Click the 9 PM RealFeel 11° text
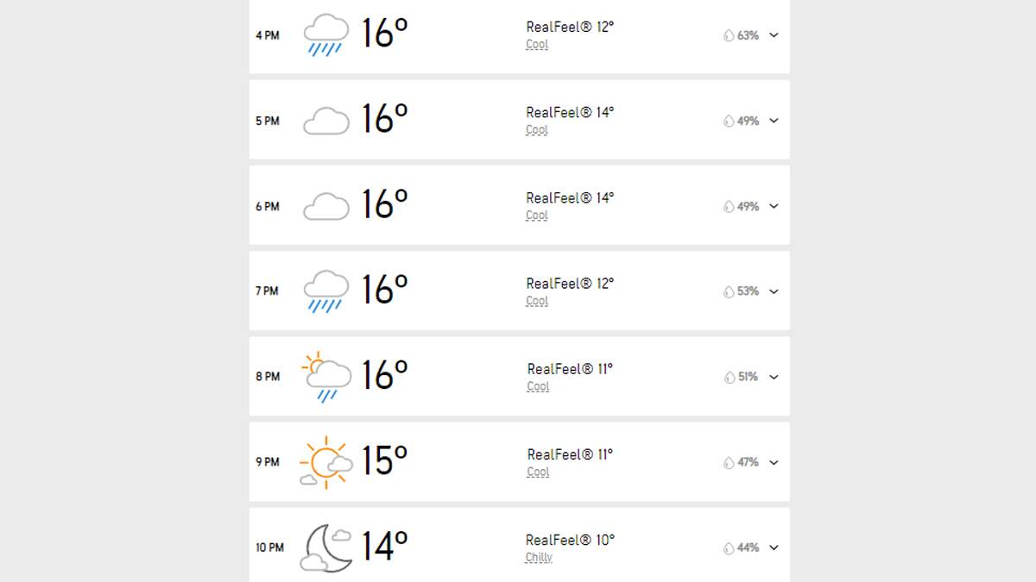This screenshot has height=582, width=1036. coord(570,454)
